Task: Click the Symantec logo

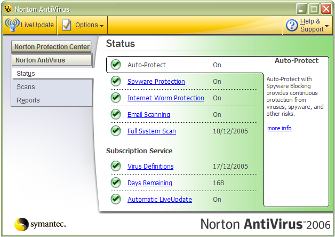Action: tap(40, 224)
